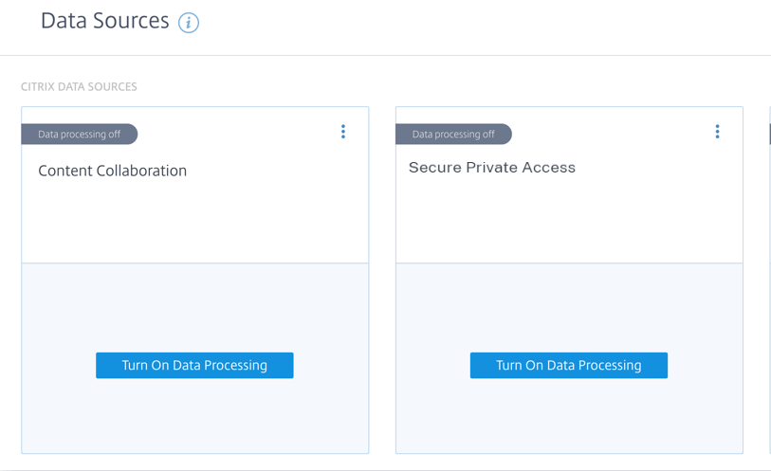
Task: Click empty header area right of the info icon
Action: click(474, 23)
